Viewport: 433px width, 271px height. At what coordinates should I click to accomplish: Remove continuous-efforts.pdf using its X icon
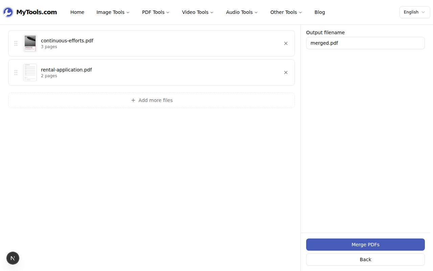[286, 43]
